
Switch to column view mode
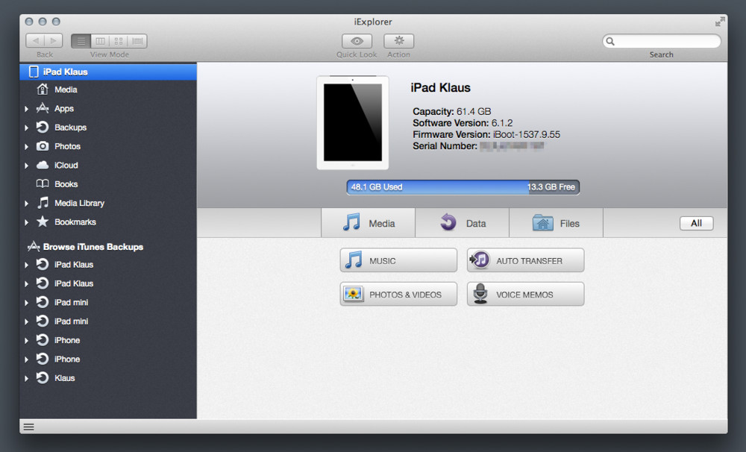pos(100,41)
